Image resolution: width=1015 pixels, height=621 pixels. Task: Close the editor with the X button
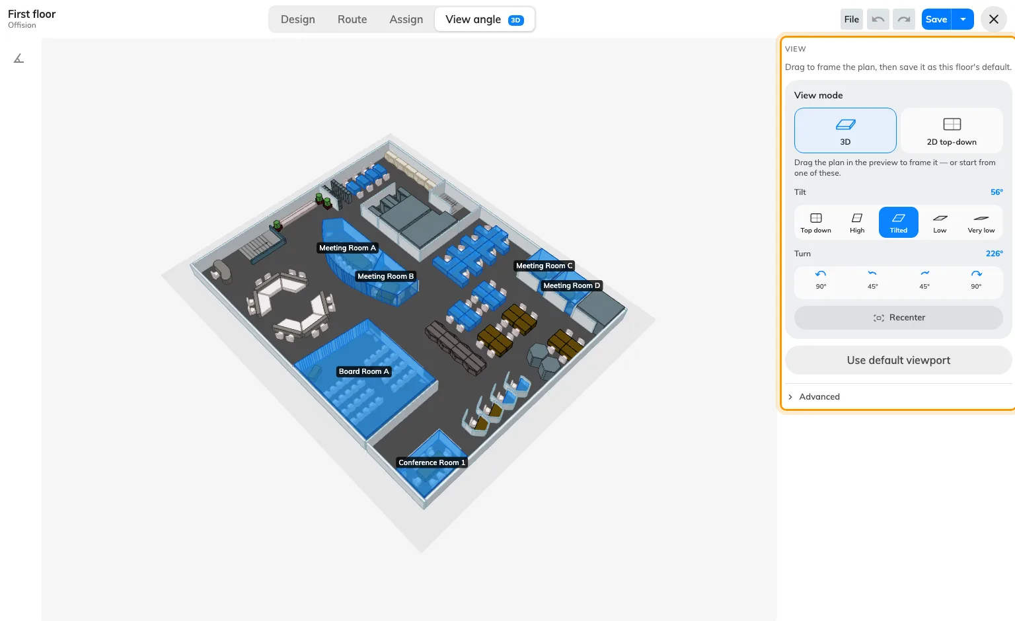click(x=994, y=19)
